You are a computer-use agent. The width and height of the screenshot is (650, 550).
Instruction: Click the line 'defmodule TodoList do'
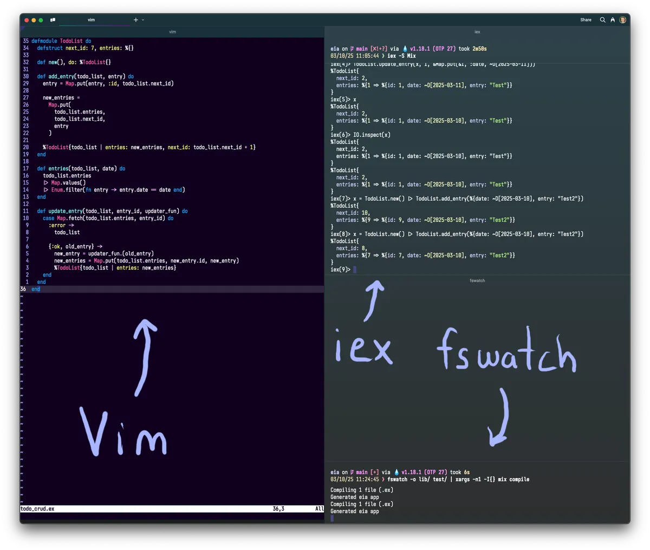click(x=61, y=41)
